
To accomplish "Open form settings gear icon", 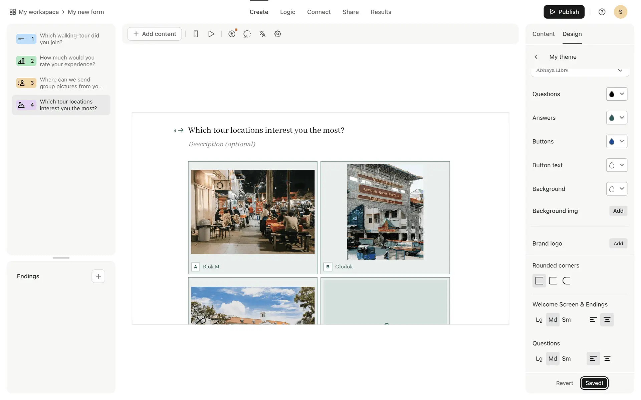I will point(277,34).
